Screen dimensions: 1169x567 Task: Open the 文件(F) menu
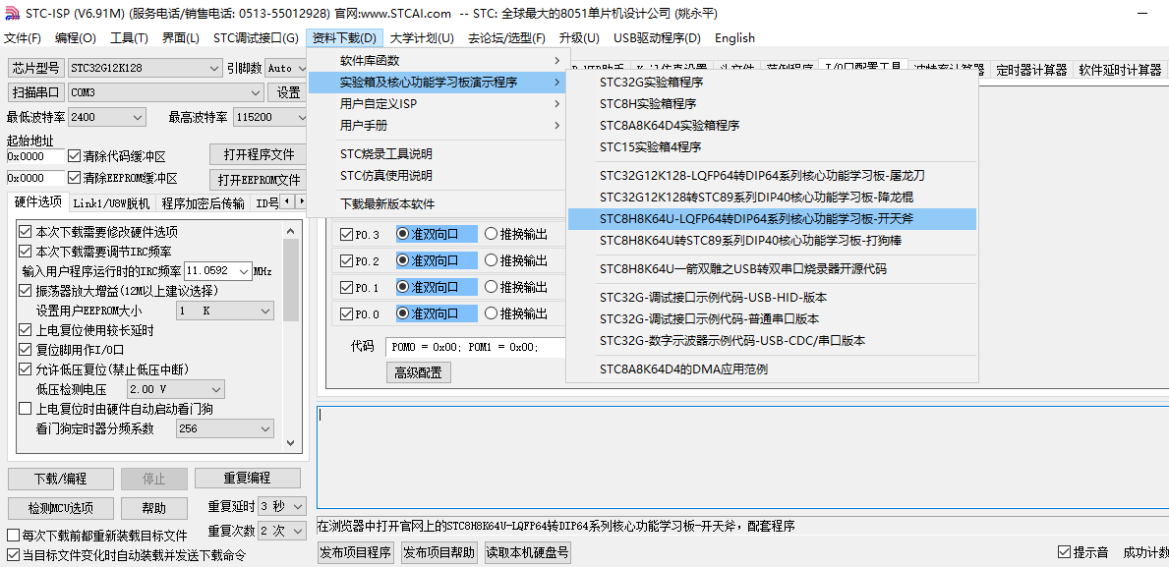[x=23, y=38]
